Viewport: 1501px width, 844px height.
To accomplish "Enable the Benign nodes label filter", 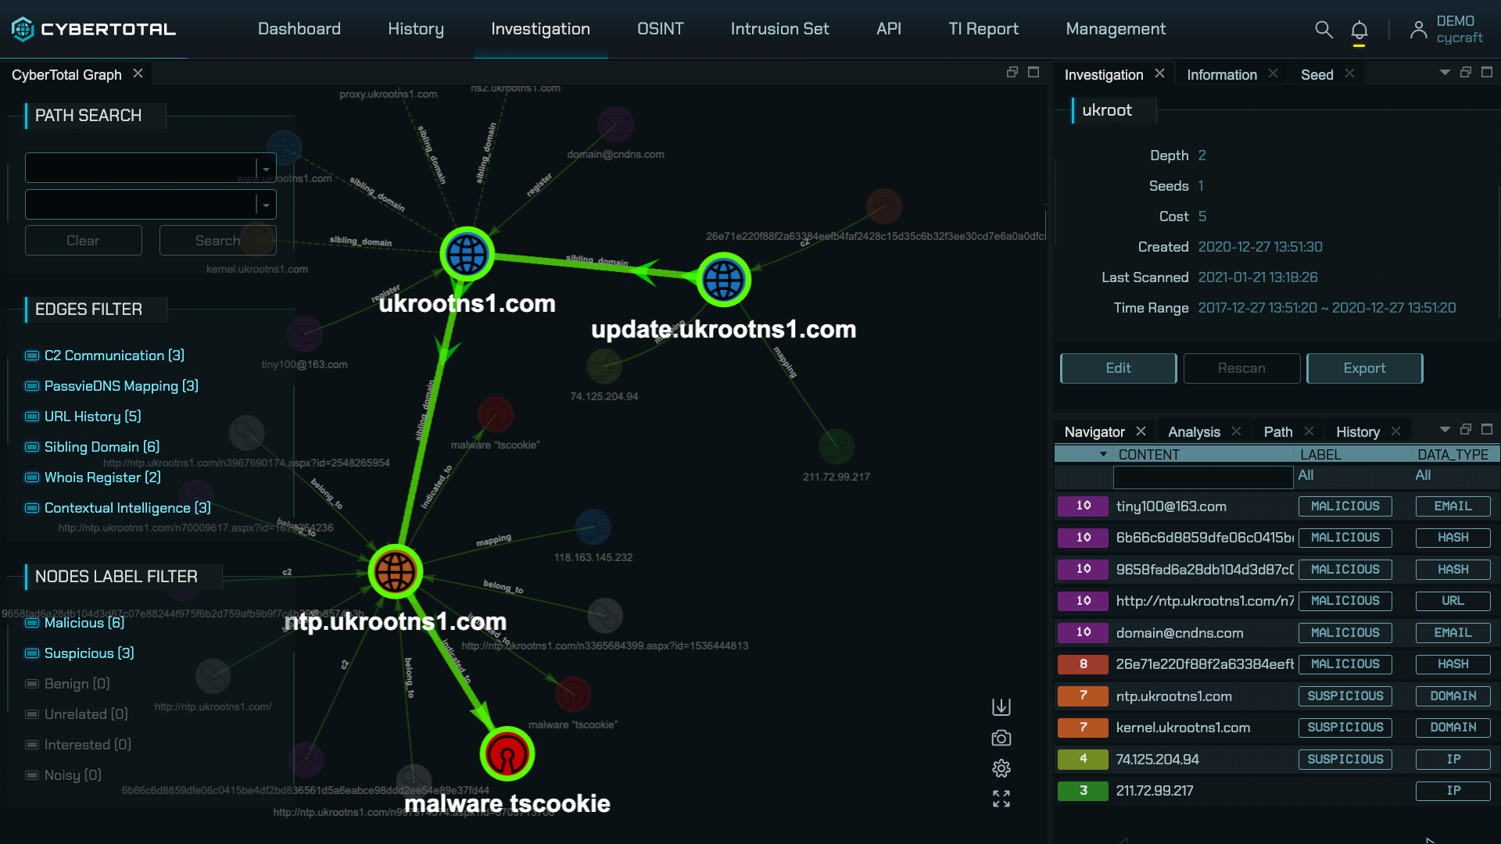I will pos(31,683).
